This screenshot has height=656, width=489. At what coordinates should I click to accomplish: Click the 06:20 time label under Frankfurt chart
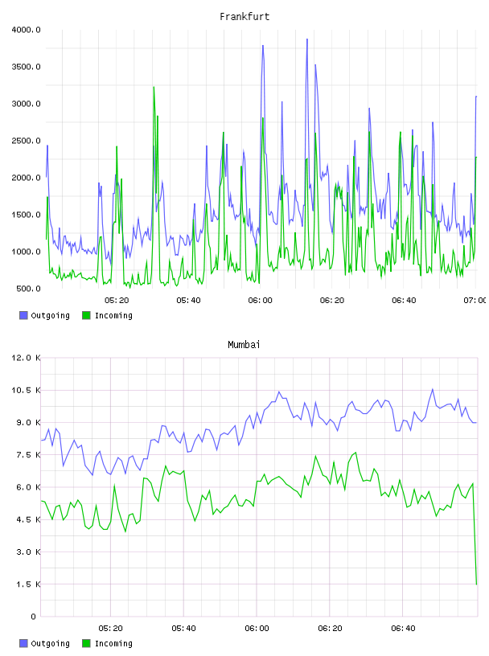coord(332,301)
